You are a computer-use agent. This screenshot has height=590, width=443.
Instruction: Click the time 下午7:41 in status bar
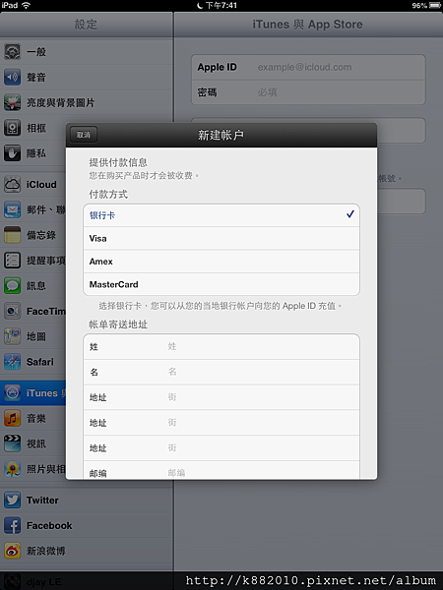[221, 5]
